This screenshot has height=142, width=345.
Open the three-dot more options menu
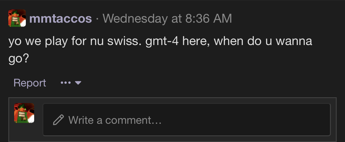coord(66,83)
